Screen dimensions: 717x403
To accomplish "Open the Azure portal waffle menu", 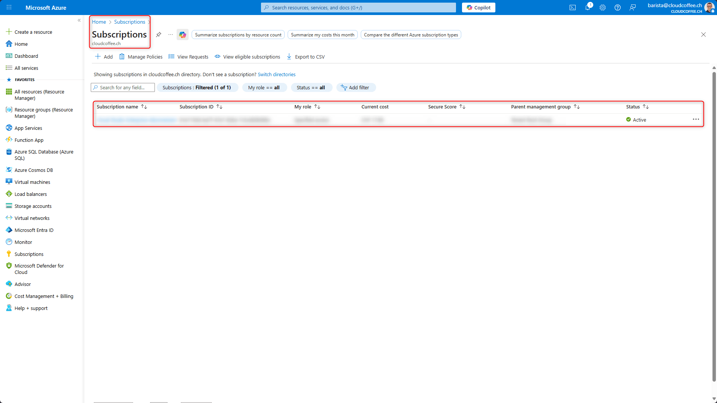I will (9, 8).
